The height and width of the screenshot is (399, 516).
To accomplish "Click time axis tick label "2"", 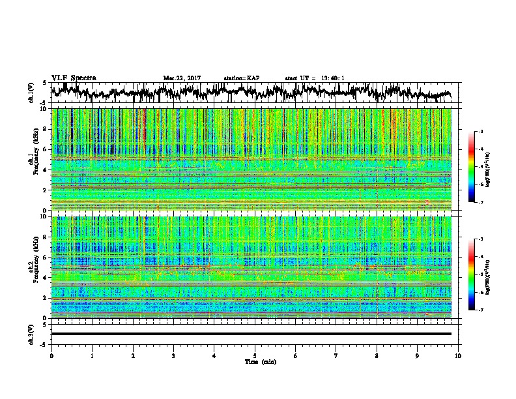I will tap(133, 356).
